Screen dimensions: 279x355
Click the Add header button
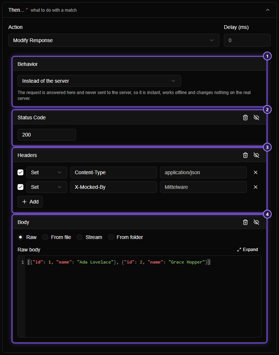(x=30, y=202)
